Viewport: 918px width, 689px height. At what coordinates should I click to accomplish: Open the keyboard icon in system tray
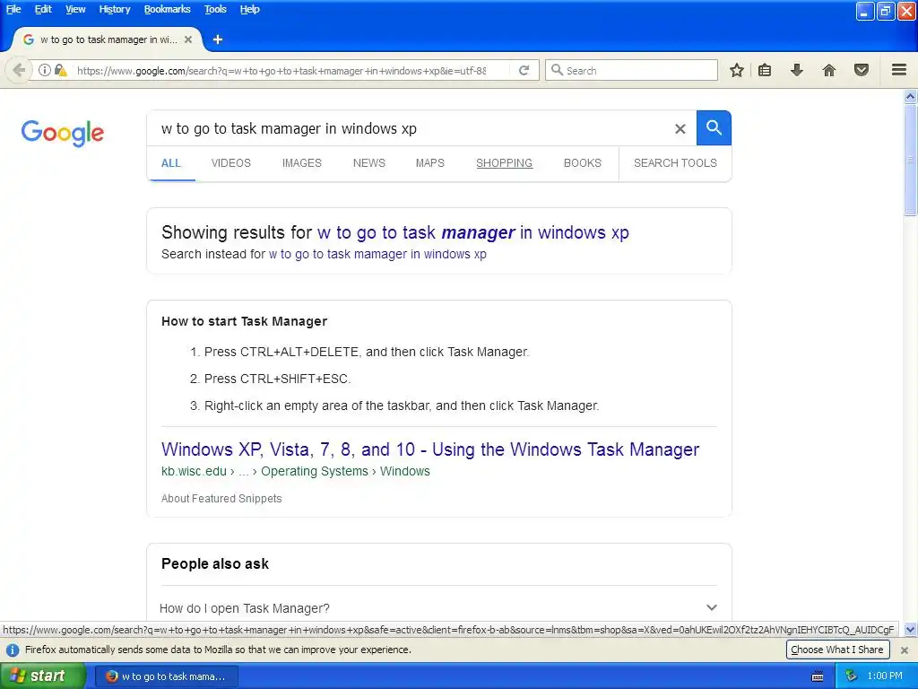tap(818, 676)
